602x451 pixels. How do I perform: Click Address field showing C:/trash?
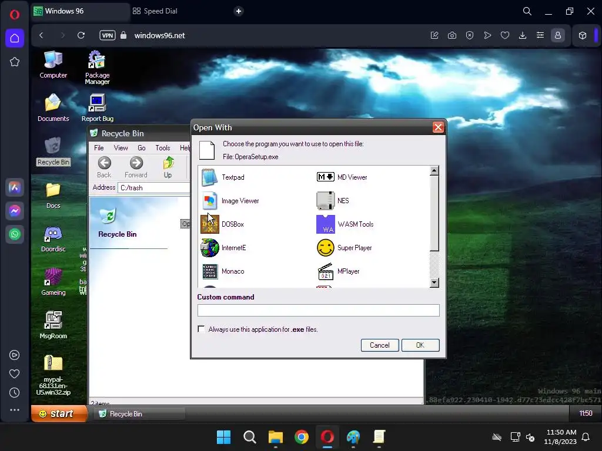(153, 187)
